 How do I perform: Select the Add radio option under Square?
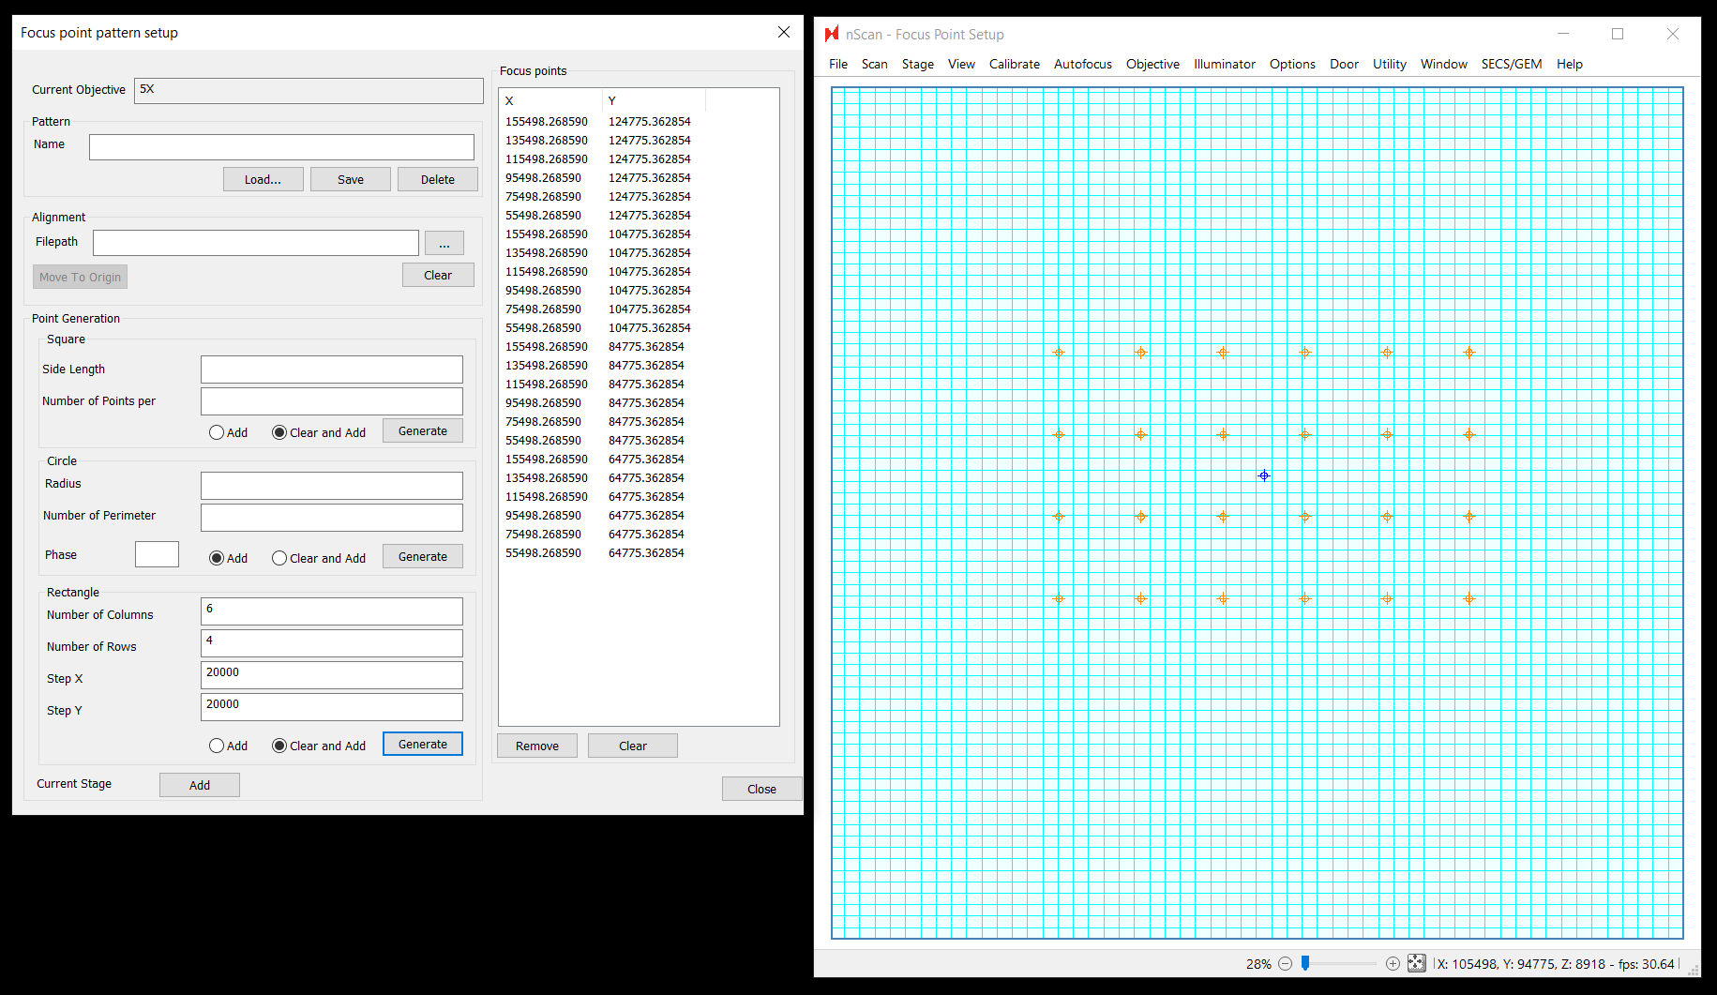click(x=217, y=432)
